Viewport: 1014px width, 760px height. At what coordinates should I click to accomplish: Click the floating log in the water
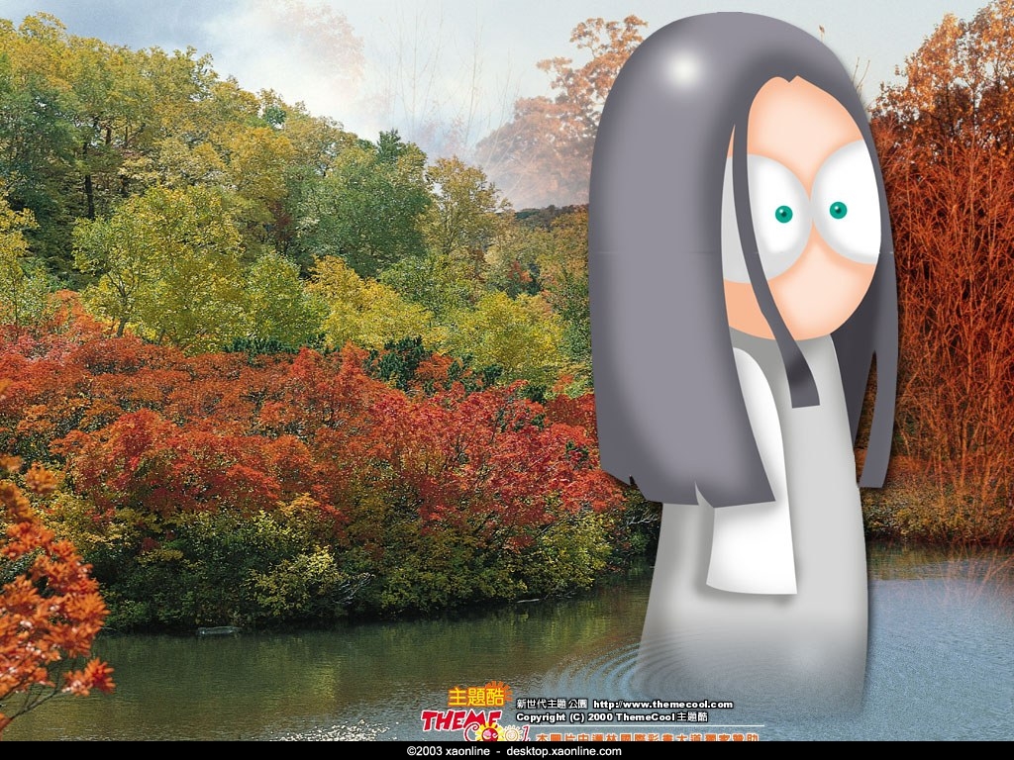218,630
